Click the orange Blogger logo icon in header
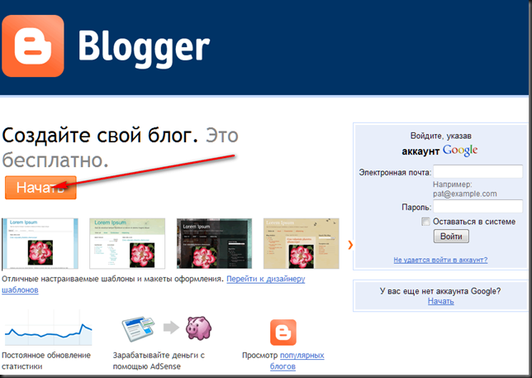This screenshot has height=378, width=532. (x=33, y=45)
